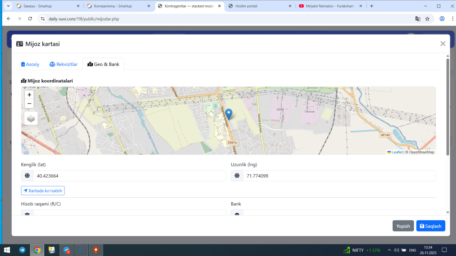The height and width of the screenshot is (256, 456).
Task: Switch to the Rekvizitlar tab
Action: tap(63, 64)
